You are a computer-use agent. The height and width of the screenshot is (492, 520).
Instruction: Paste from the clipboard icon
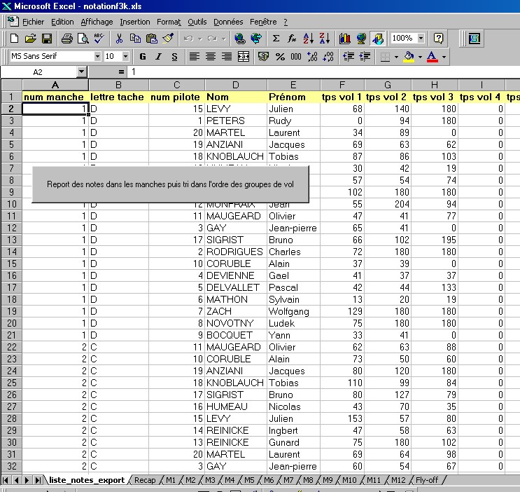tap(152, 39)
